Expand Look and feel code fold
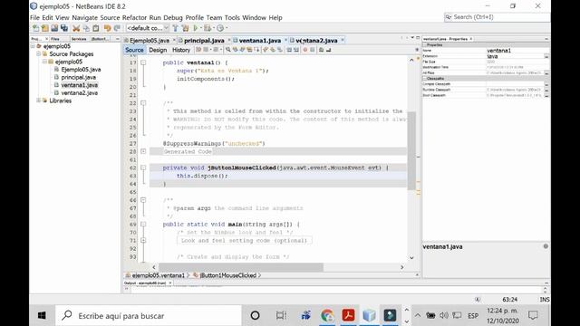Screen dimensions: 580x326 [143, 240]
